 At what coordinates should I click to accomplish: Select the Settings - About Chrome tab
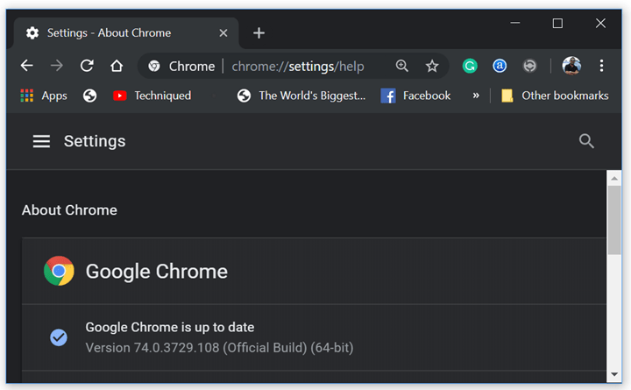(x=126, y=33)
